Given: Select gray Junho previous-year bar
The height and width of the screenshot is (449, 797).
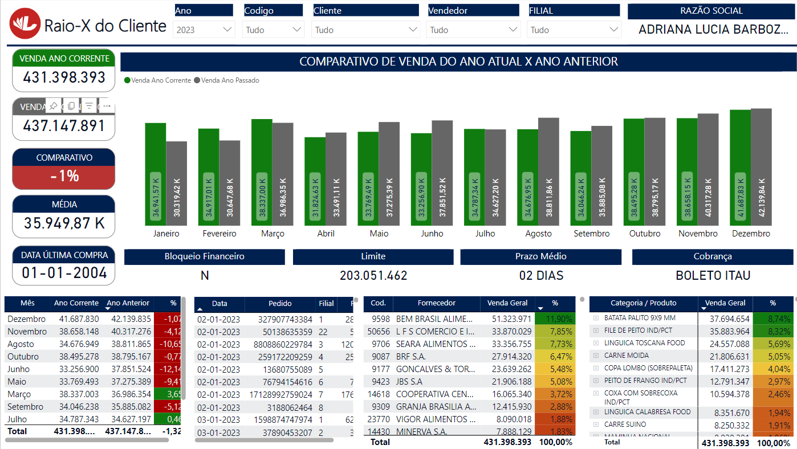Looking at the screenshot, I should (442, 173).
